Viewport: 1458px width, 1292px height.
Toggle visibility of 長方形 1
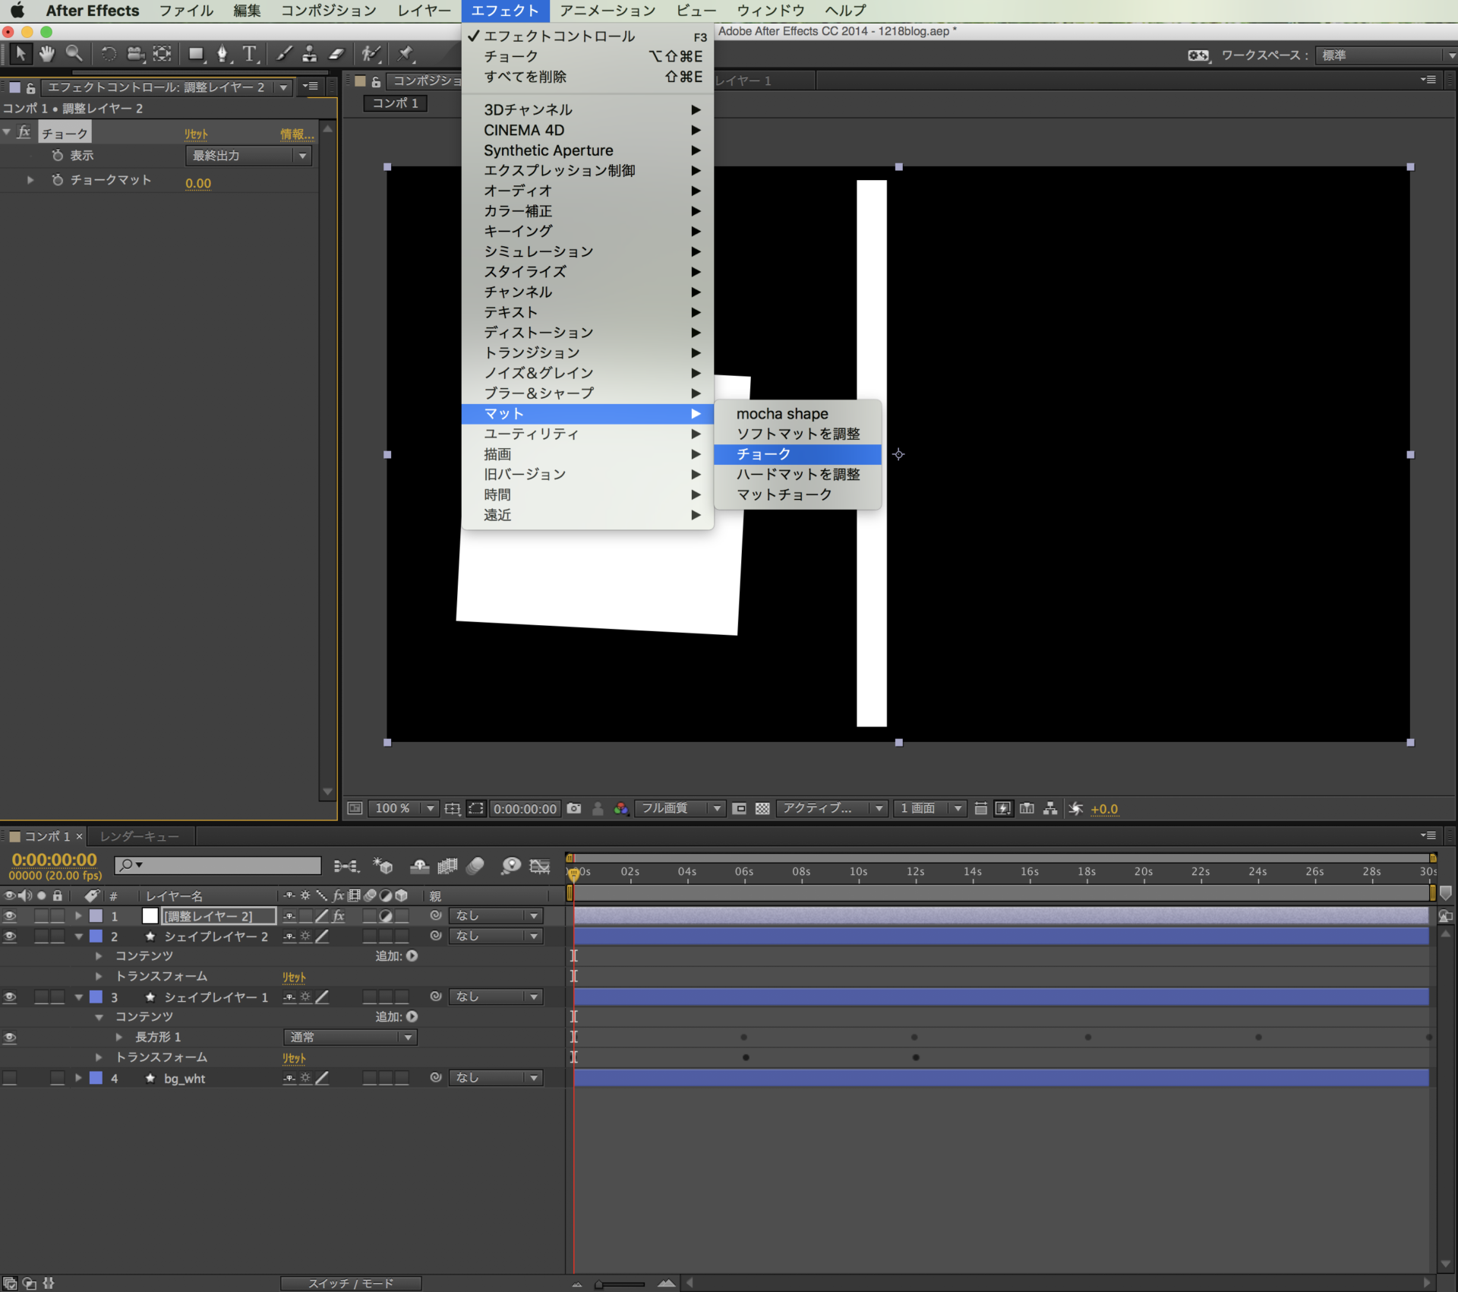(10, 1038)
